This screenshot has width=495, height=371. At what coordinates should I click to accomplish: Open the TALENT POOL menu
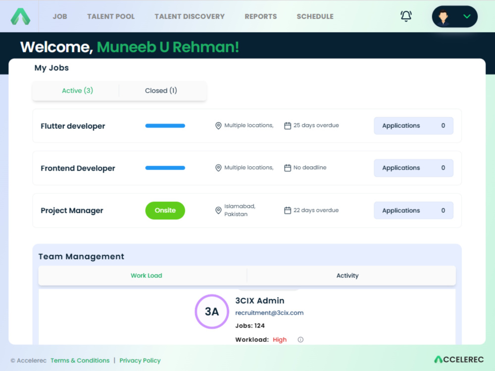tap(111, 16)
